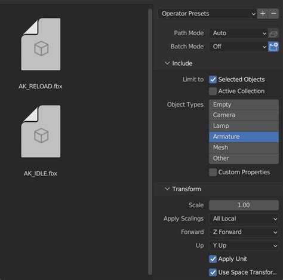Click the remove operator preset minus icon
Screen dimensions: 283x280
point(273,14)
